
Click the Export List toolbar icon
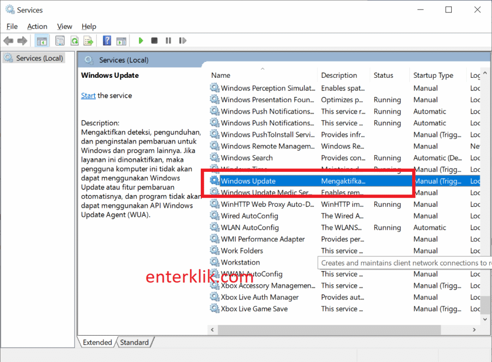(x=88, y=41)
